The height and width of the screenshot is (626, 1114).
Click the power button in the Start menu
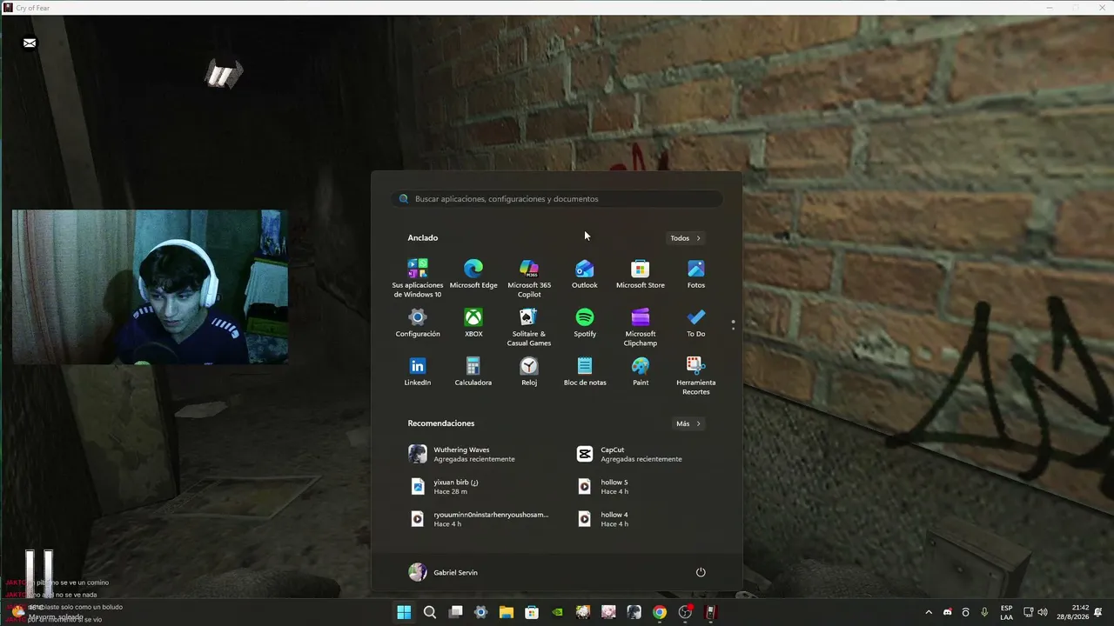click(701, 572)
